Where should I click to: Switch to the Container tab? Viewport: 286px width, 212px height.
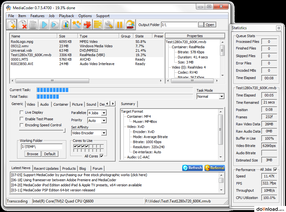tap(61, 104)
